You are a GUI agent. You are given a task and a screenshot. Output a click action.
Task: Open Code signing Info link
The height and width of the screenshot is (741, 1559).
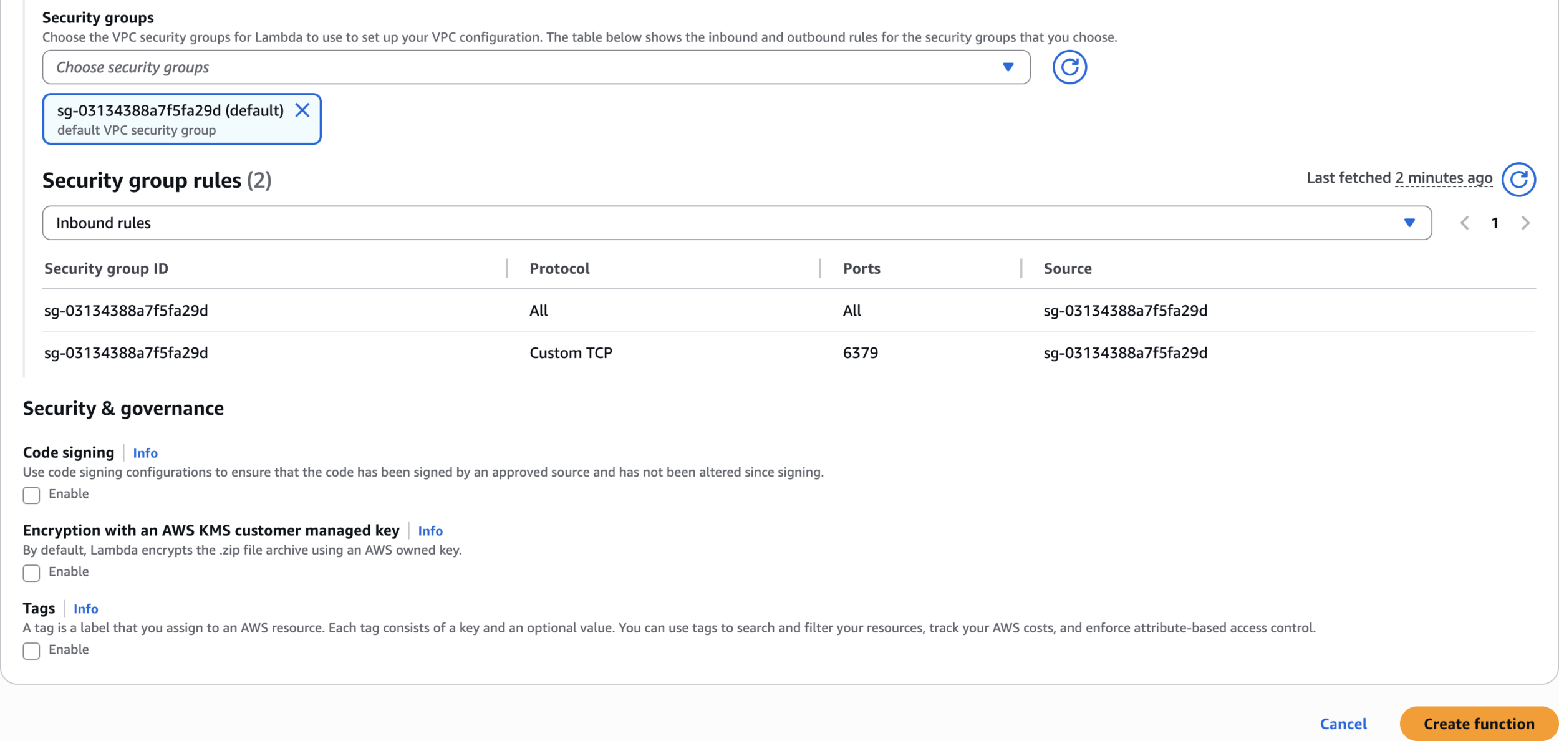point(145,453)
